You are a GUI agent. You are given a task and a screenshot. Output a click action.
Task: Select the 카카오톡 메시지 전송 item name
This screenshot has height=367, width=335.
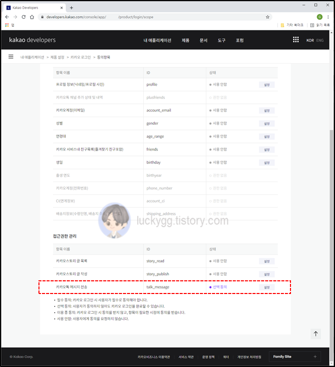click(x=71, y=287)
